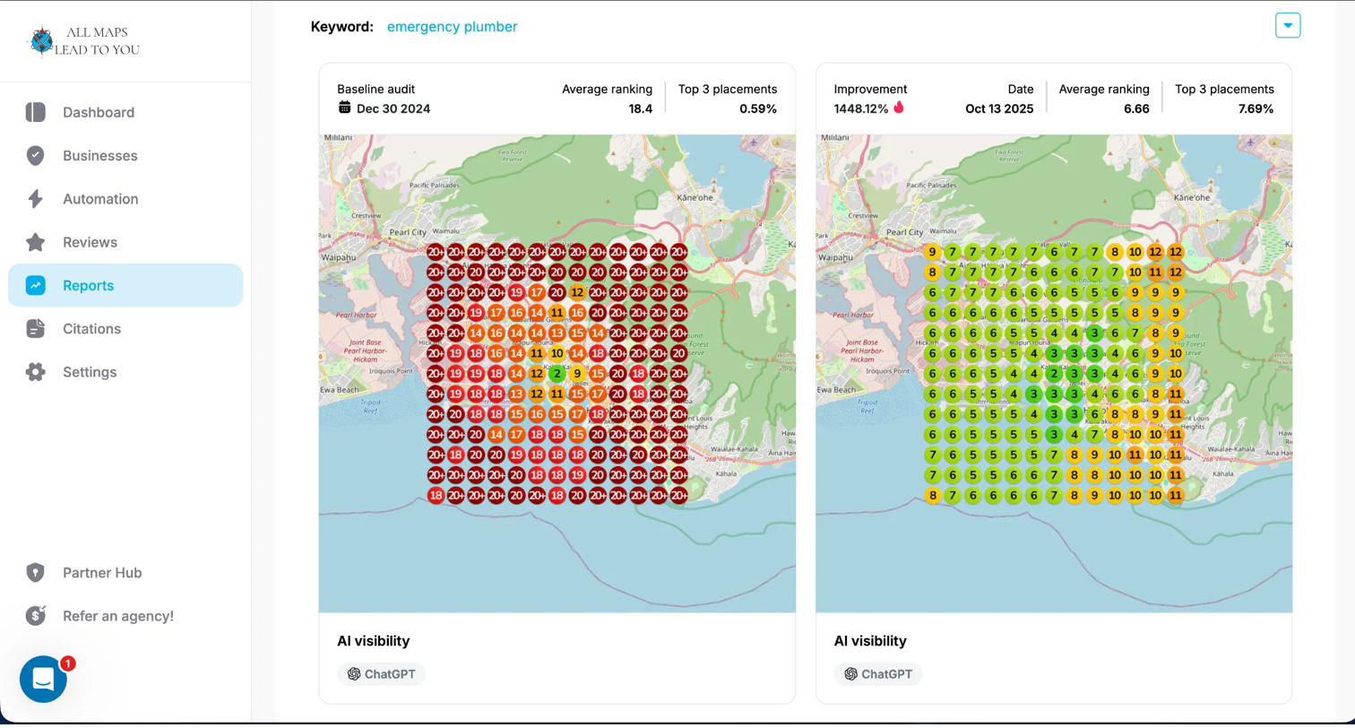Viewport: 1355px width, 728px height.
Task: Click the Automation lightning bolt icon
Action: (x=36, y=199)
